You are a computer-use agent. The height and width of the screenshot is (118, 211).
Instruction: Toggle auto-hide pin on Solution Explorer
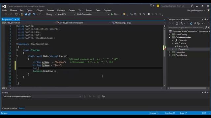pyautogui.click(x=205, y=19)
